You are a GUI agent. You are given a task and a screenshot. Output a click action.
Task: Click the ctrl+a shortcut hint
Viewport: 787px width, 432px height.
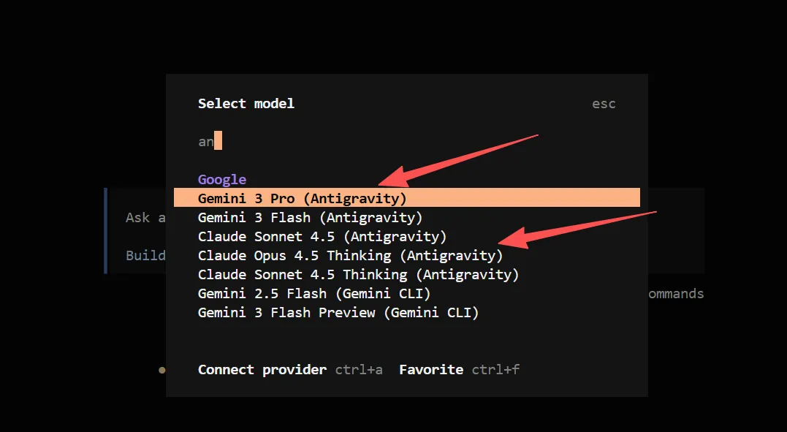[x=359, y=369]
